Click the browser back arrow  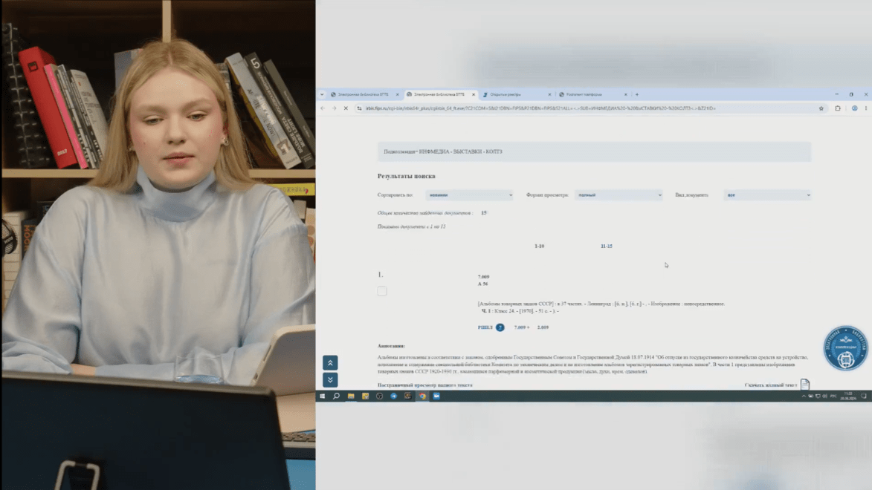323,108
